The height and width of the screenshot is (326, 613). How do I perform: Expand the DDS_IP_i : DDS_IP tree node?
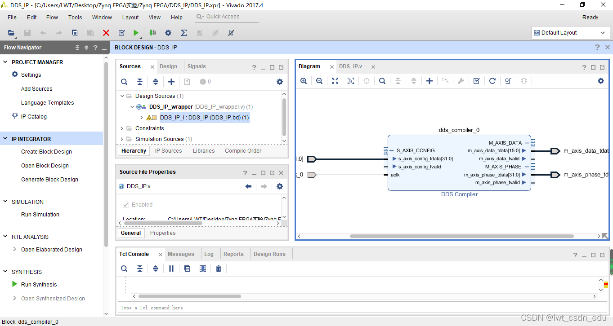[x=142, y=118]
